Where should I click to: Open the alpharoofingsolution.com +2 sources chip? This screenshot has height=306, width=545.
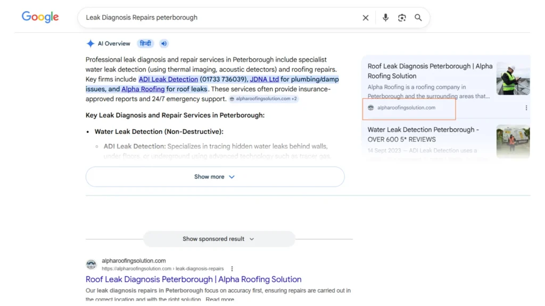263,99
